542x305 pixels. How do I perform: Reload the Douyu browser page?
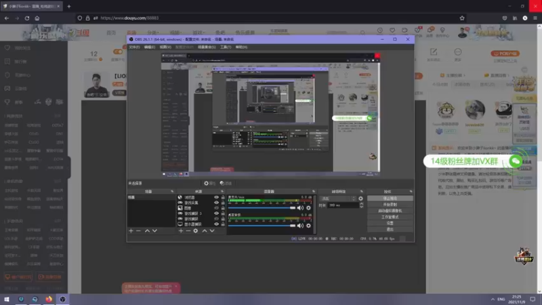click(27, 18)
